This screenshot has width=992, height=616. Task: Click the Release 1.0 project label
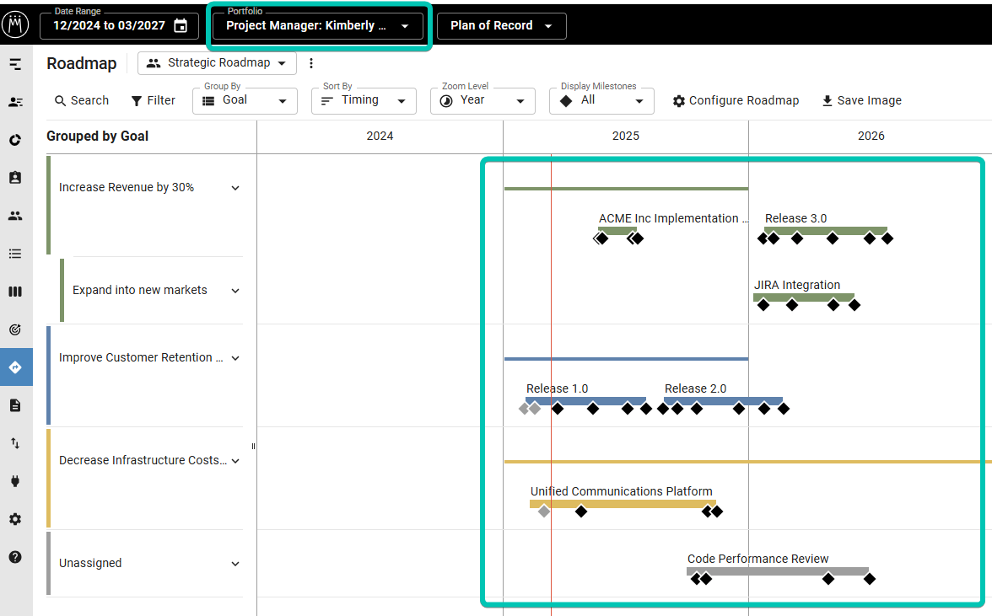click(x=557, y=388)
